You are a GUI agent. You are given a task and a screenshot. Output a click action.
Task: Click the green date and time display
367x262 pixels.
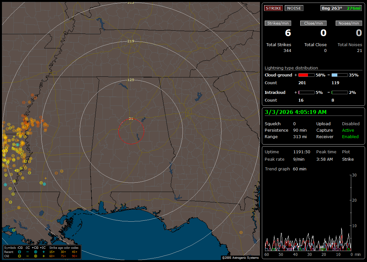point(295,112)
